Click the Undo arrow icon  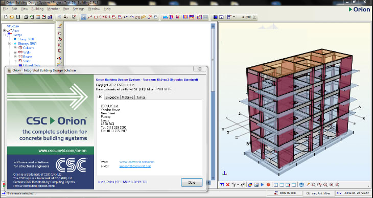[60, 17]
